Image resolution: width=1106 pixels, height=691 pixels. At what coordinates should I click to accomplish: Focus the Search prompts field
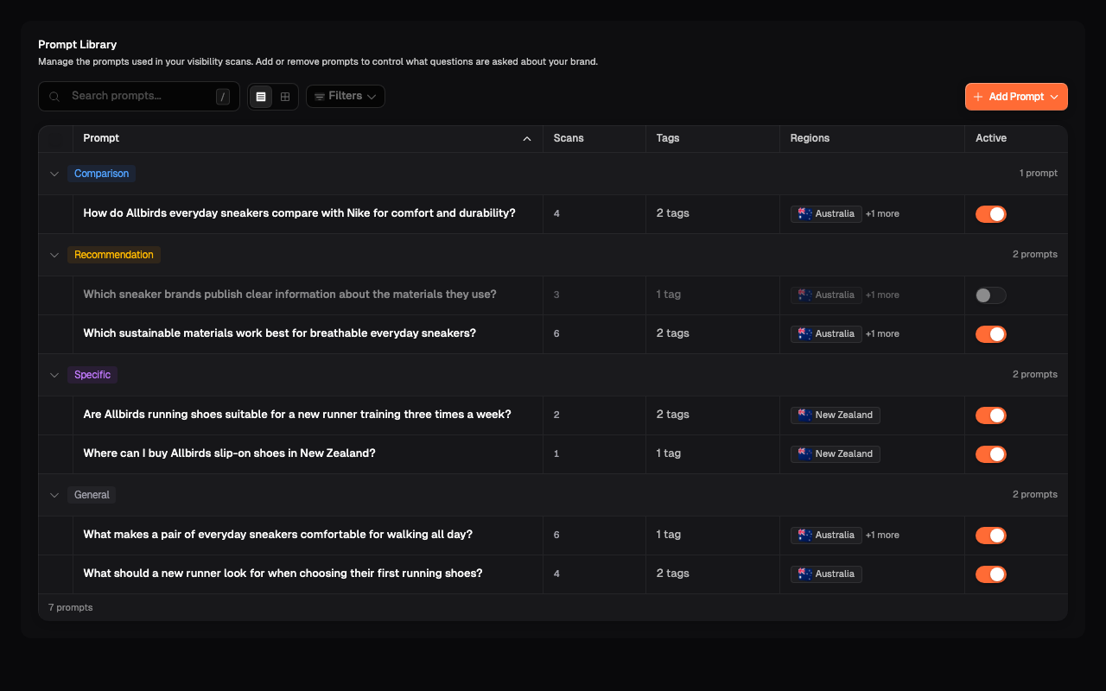[x=139, y=96]
